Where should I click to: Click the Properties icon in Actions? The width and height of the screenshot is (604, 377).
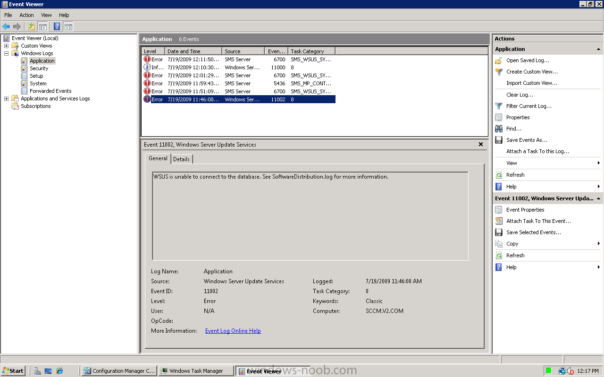[x=499, y=117]
